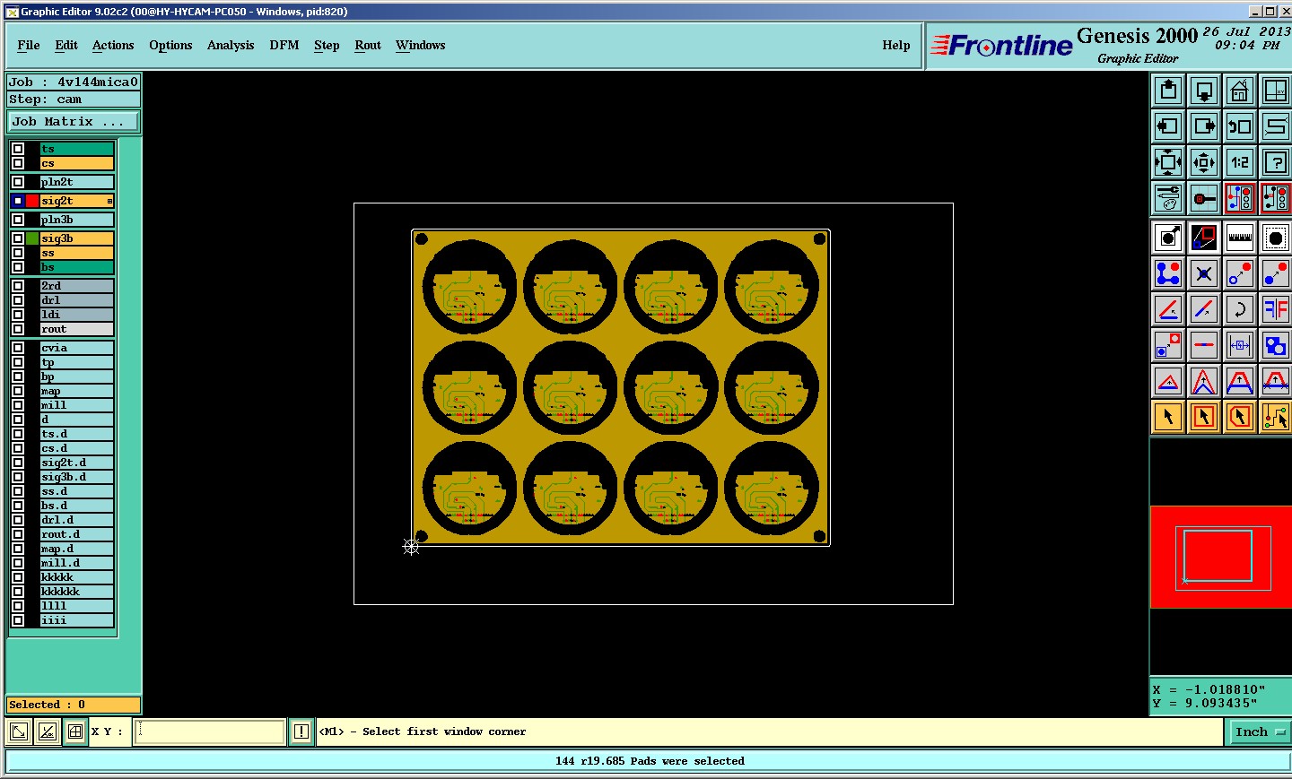Screen dimensions: 1292x779
Task: Click the snap grid key icon
Action: click(1204, 198)
